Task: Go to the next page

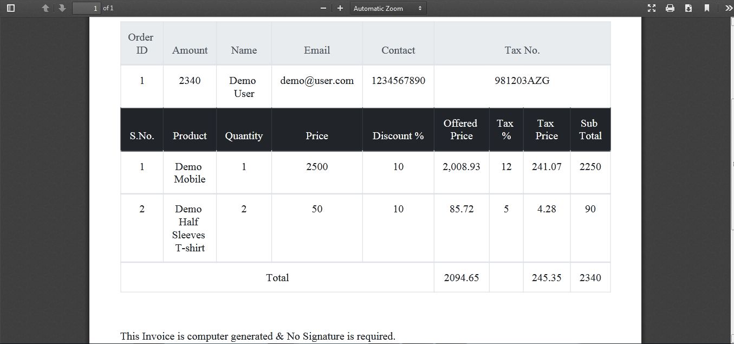Action: (62, 8)
